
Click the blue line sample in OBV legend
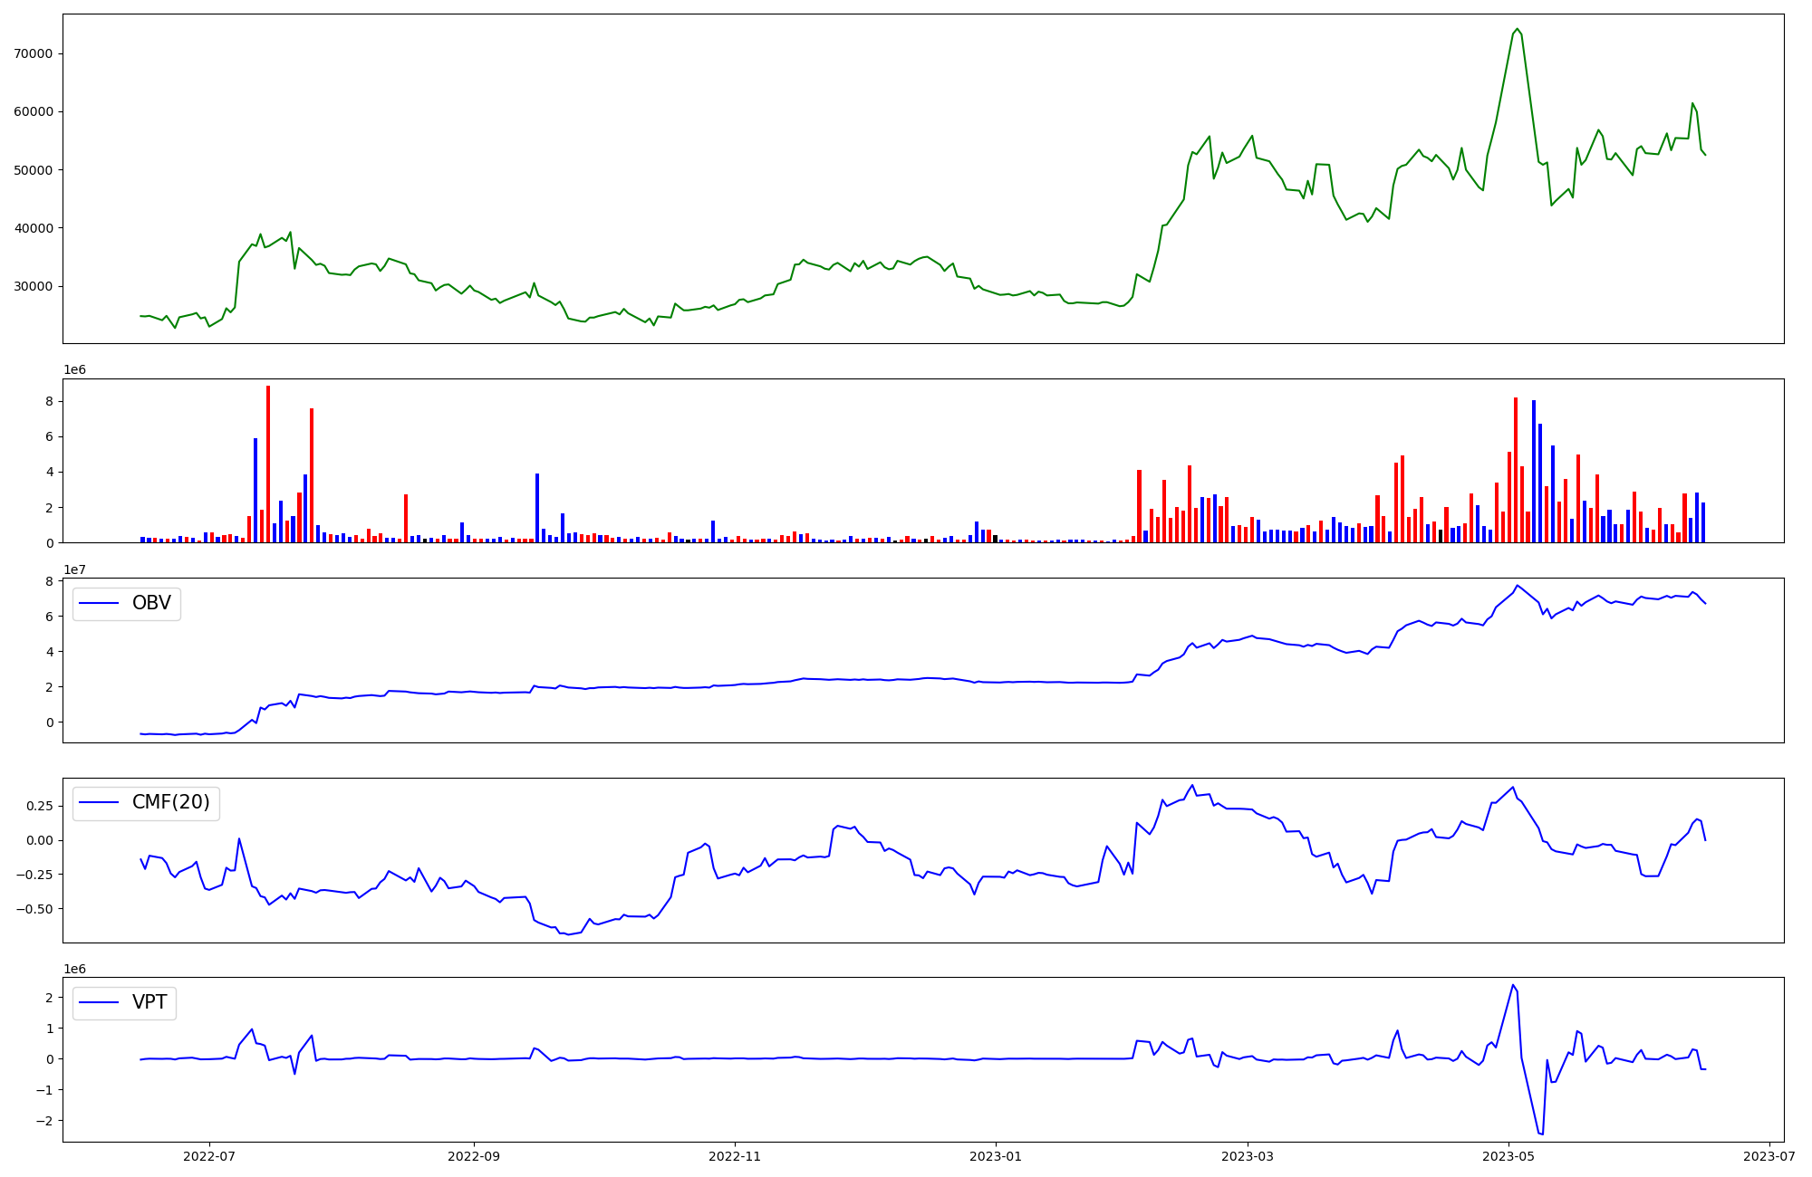coord(100,603)
